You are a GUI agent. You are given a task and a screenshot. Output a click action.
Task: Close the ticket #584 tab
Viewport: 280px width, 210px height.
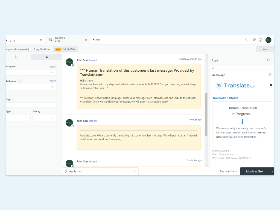coord(86,40)
